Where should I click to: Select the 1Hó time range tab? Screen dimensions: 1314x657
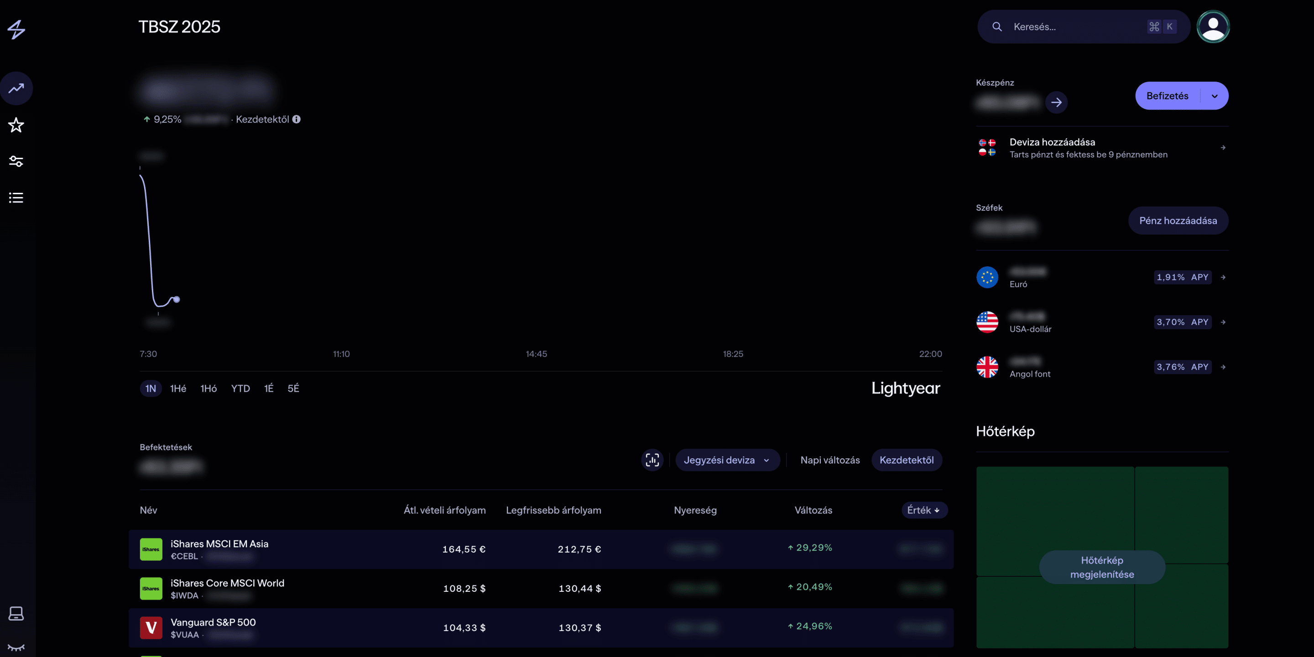(x=208, y=388)
